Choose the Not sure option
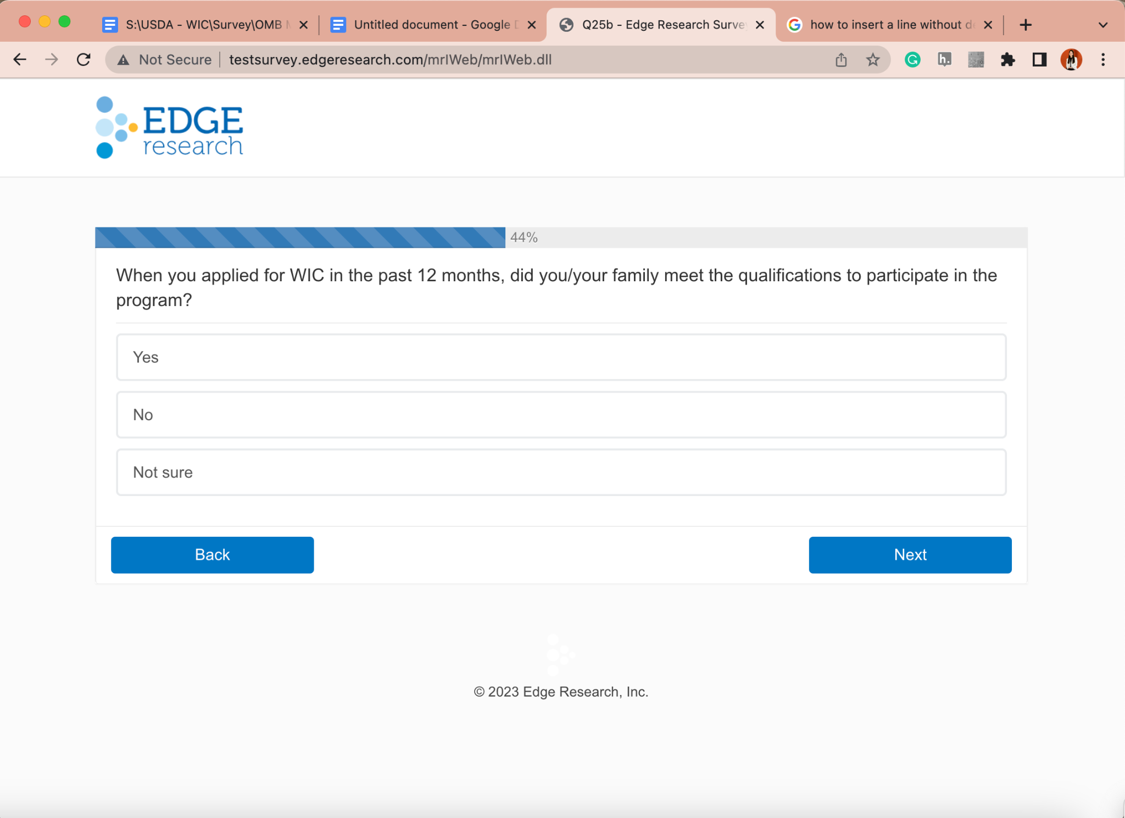The width and height of the screenshot is (1125, 818). click(x=561, y=472)
